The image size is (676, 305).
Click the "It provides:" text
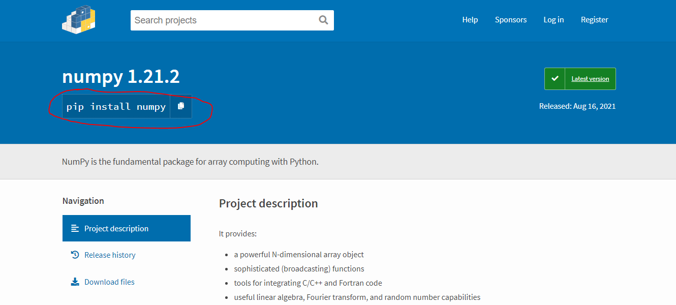tap(238, 234)
